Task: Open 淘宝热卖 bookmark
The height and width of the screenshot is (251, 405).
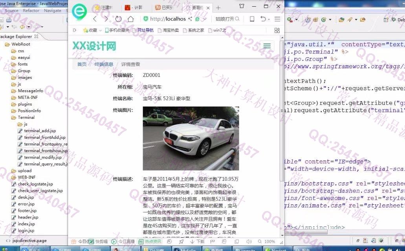Action: coord(169,31)
